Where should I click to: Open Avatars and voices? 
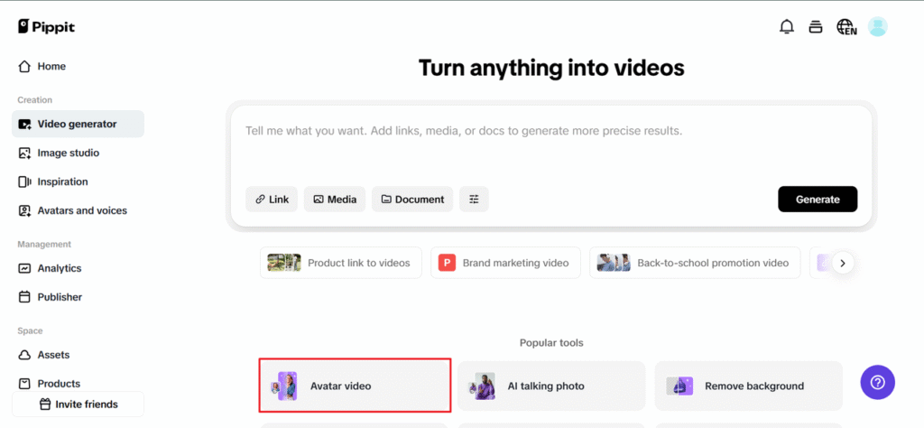78,210
